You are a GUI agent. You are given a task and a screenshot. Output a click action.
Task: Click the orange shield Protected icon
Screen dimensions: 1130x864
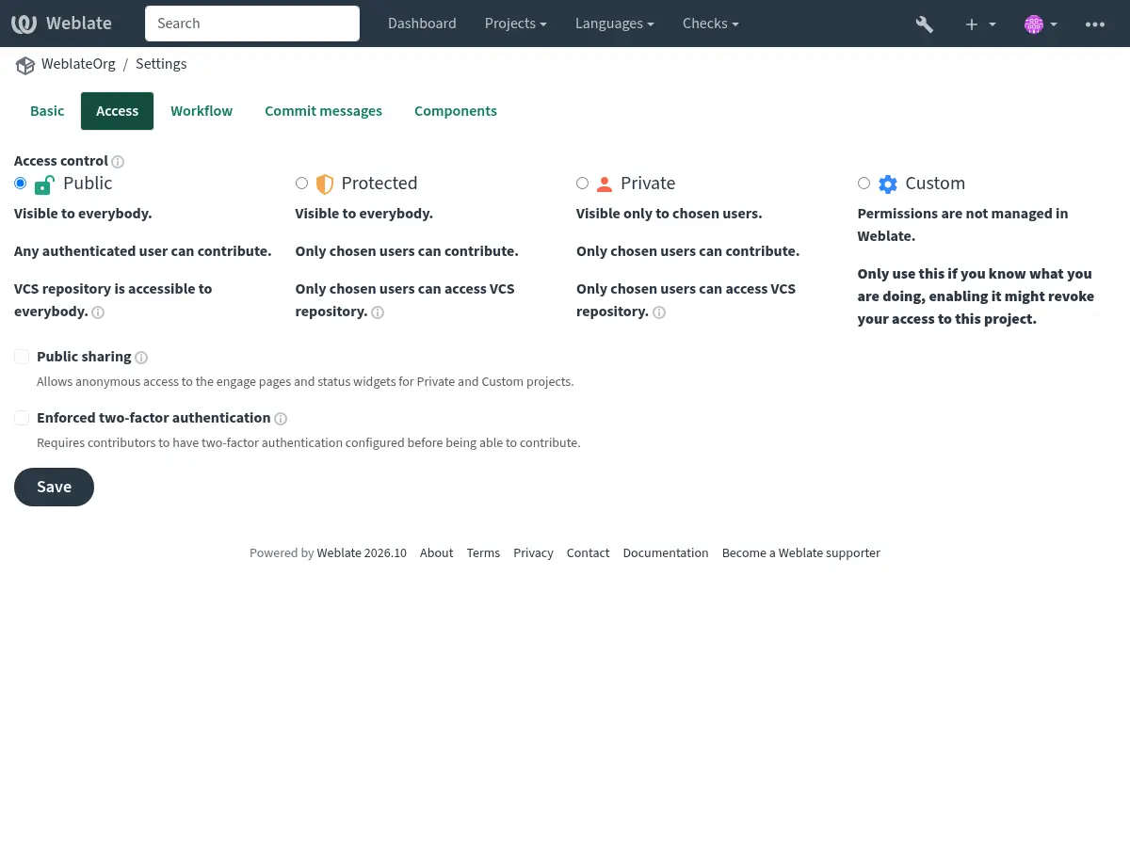[325, 184]
